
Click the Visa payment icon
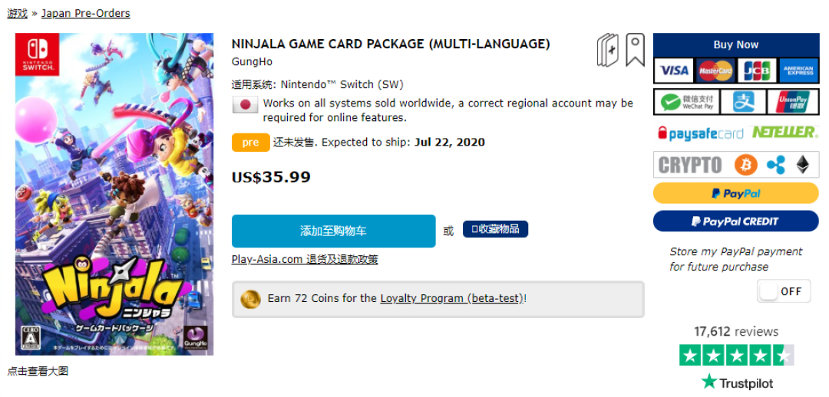tap(674, 71)
